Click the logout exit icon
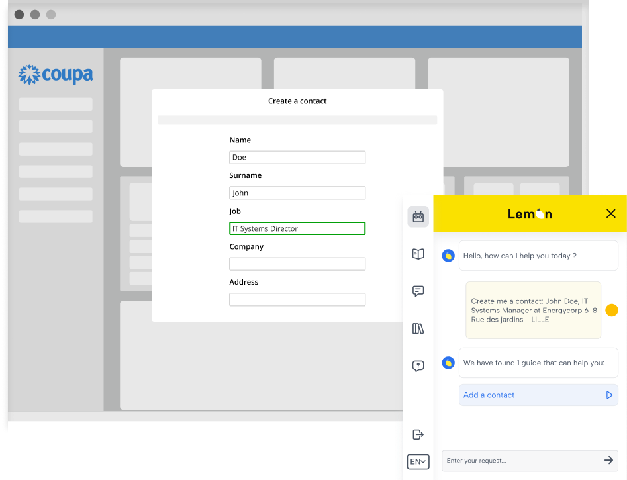627x480 pixels. coord(418,434)
